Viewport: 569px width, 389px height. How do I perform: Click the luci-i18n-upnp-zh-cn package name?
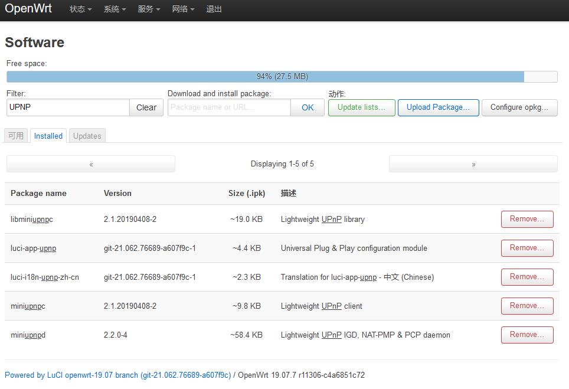pyautogui.click(x=45, y=277)
